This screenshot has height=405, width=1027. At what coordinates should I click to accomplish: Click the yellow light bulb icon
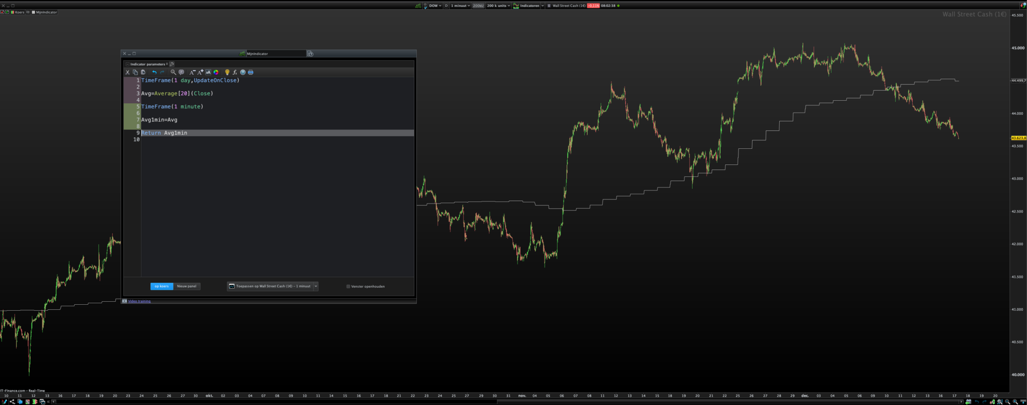click(x=227, y=72)
